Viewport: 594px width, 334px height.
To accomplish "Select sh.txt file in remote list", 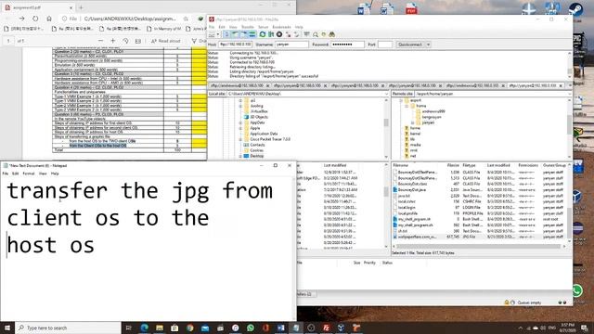I will pos(402,231).
